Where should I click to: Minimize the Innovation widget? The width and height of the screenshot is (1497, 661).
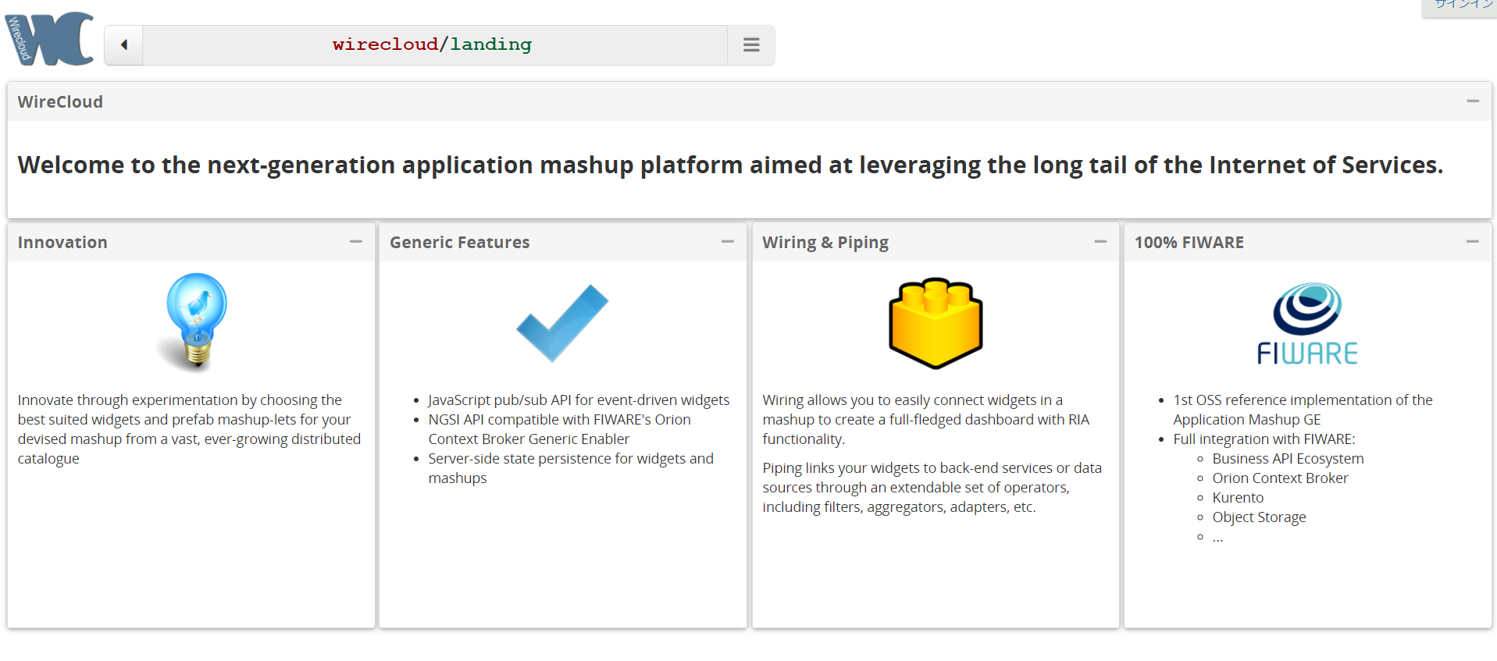point(355,242)
